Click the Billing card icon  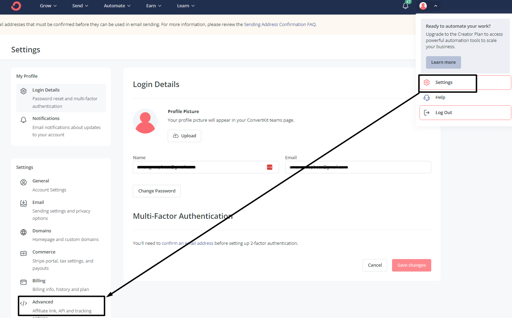click(24, 282)
